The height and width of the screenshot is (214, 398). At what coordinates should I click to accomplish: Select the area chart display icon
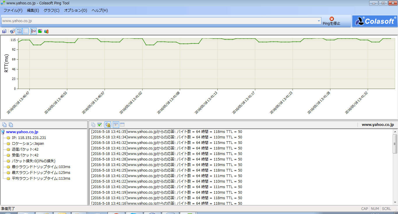coord(40,31)
